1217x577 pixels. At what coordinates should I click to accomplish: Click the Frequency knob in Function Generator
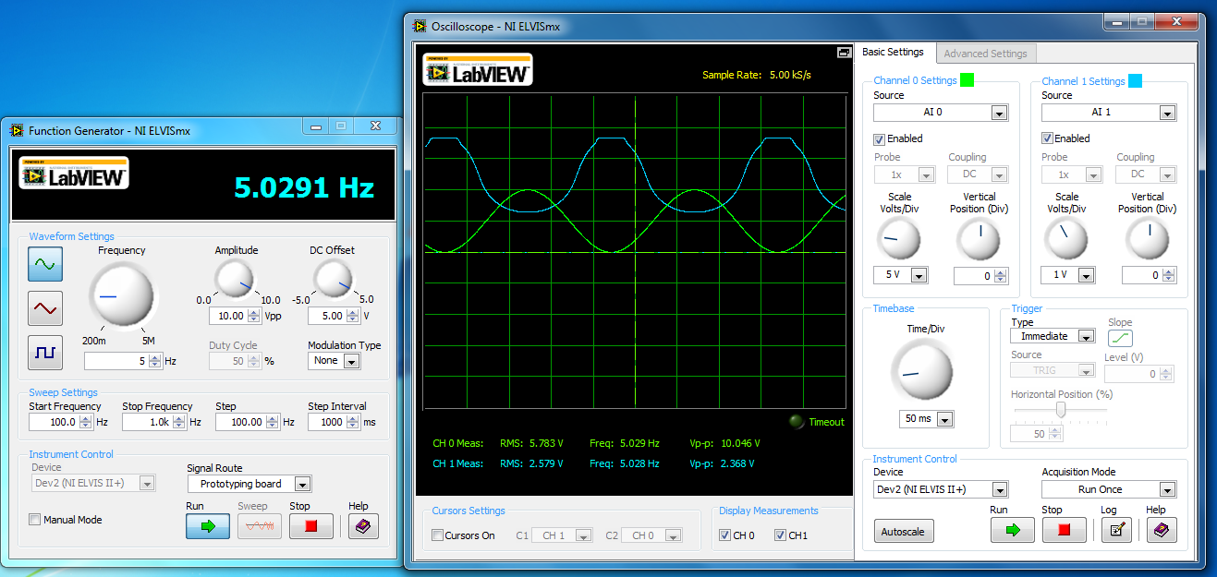[123, 295]
